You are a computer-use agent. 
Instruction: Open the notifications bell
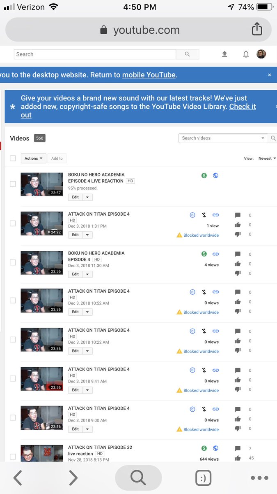tap(246, 54)
